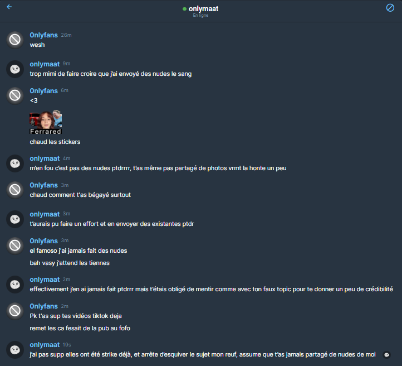
Task: Click onlymaat username on the 9m message
Action: click(x=45, y=64)
